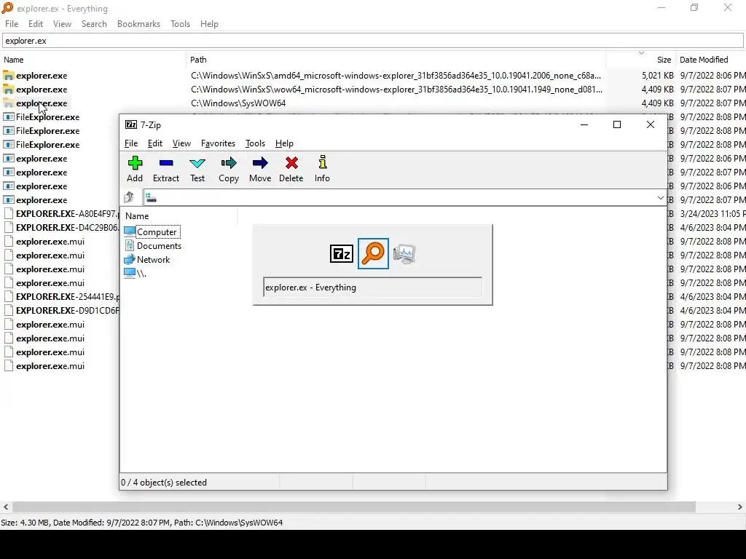Image resolution: width=746 pixels, height=559 pixels.
Task: Select the Computer item in 7-Zip list
Action: [152, 232]
